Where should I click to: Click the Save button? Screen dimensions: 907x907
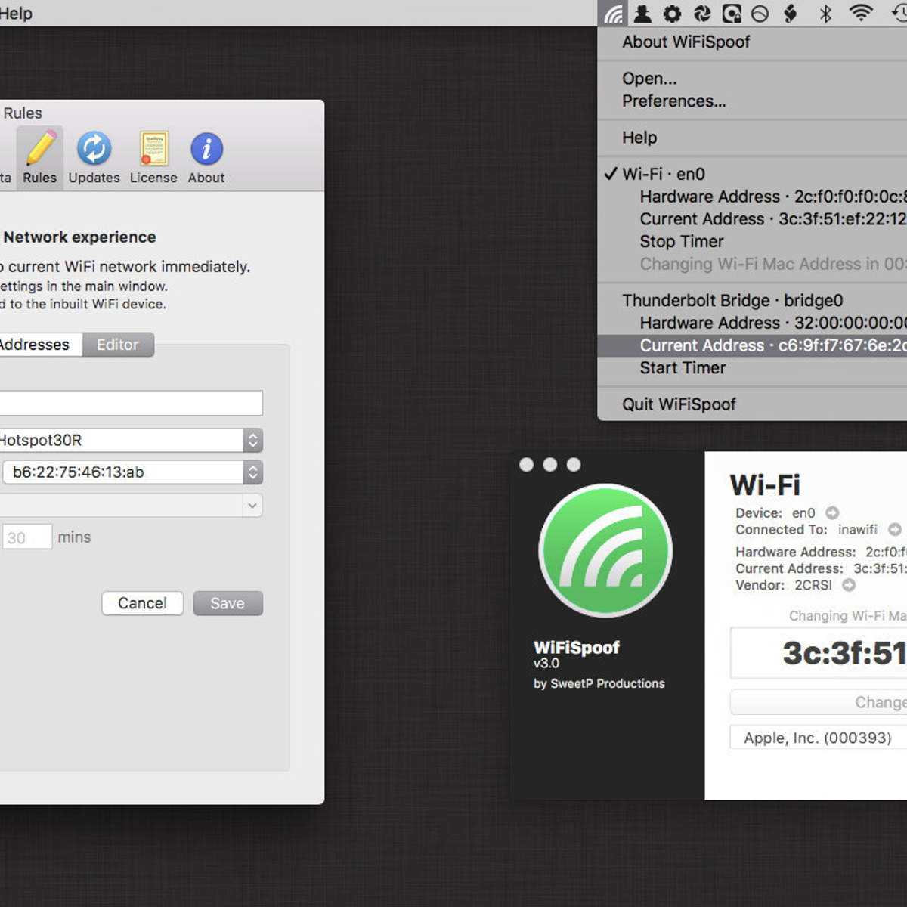pos(228,603)
